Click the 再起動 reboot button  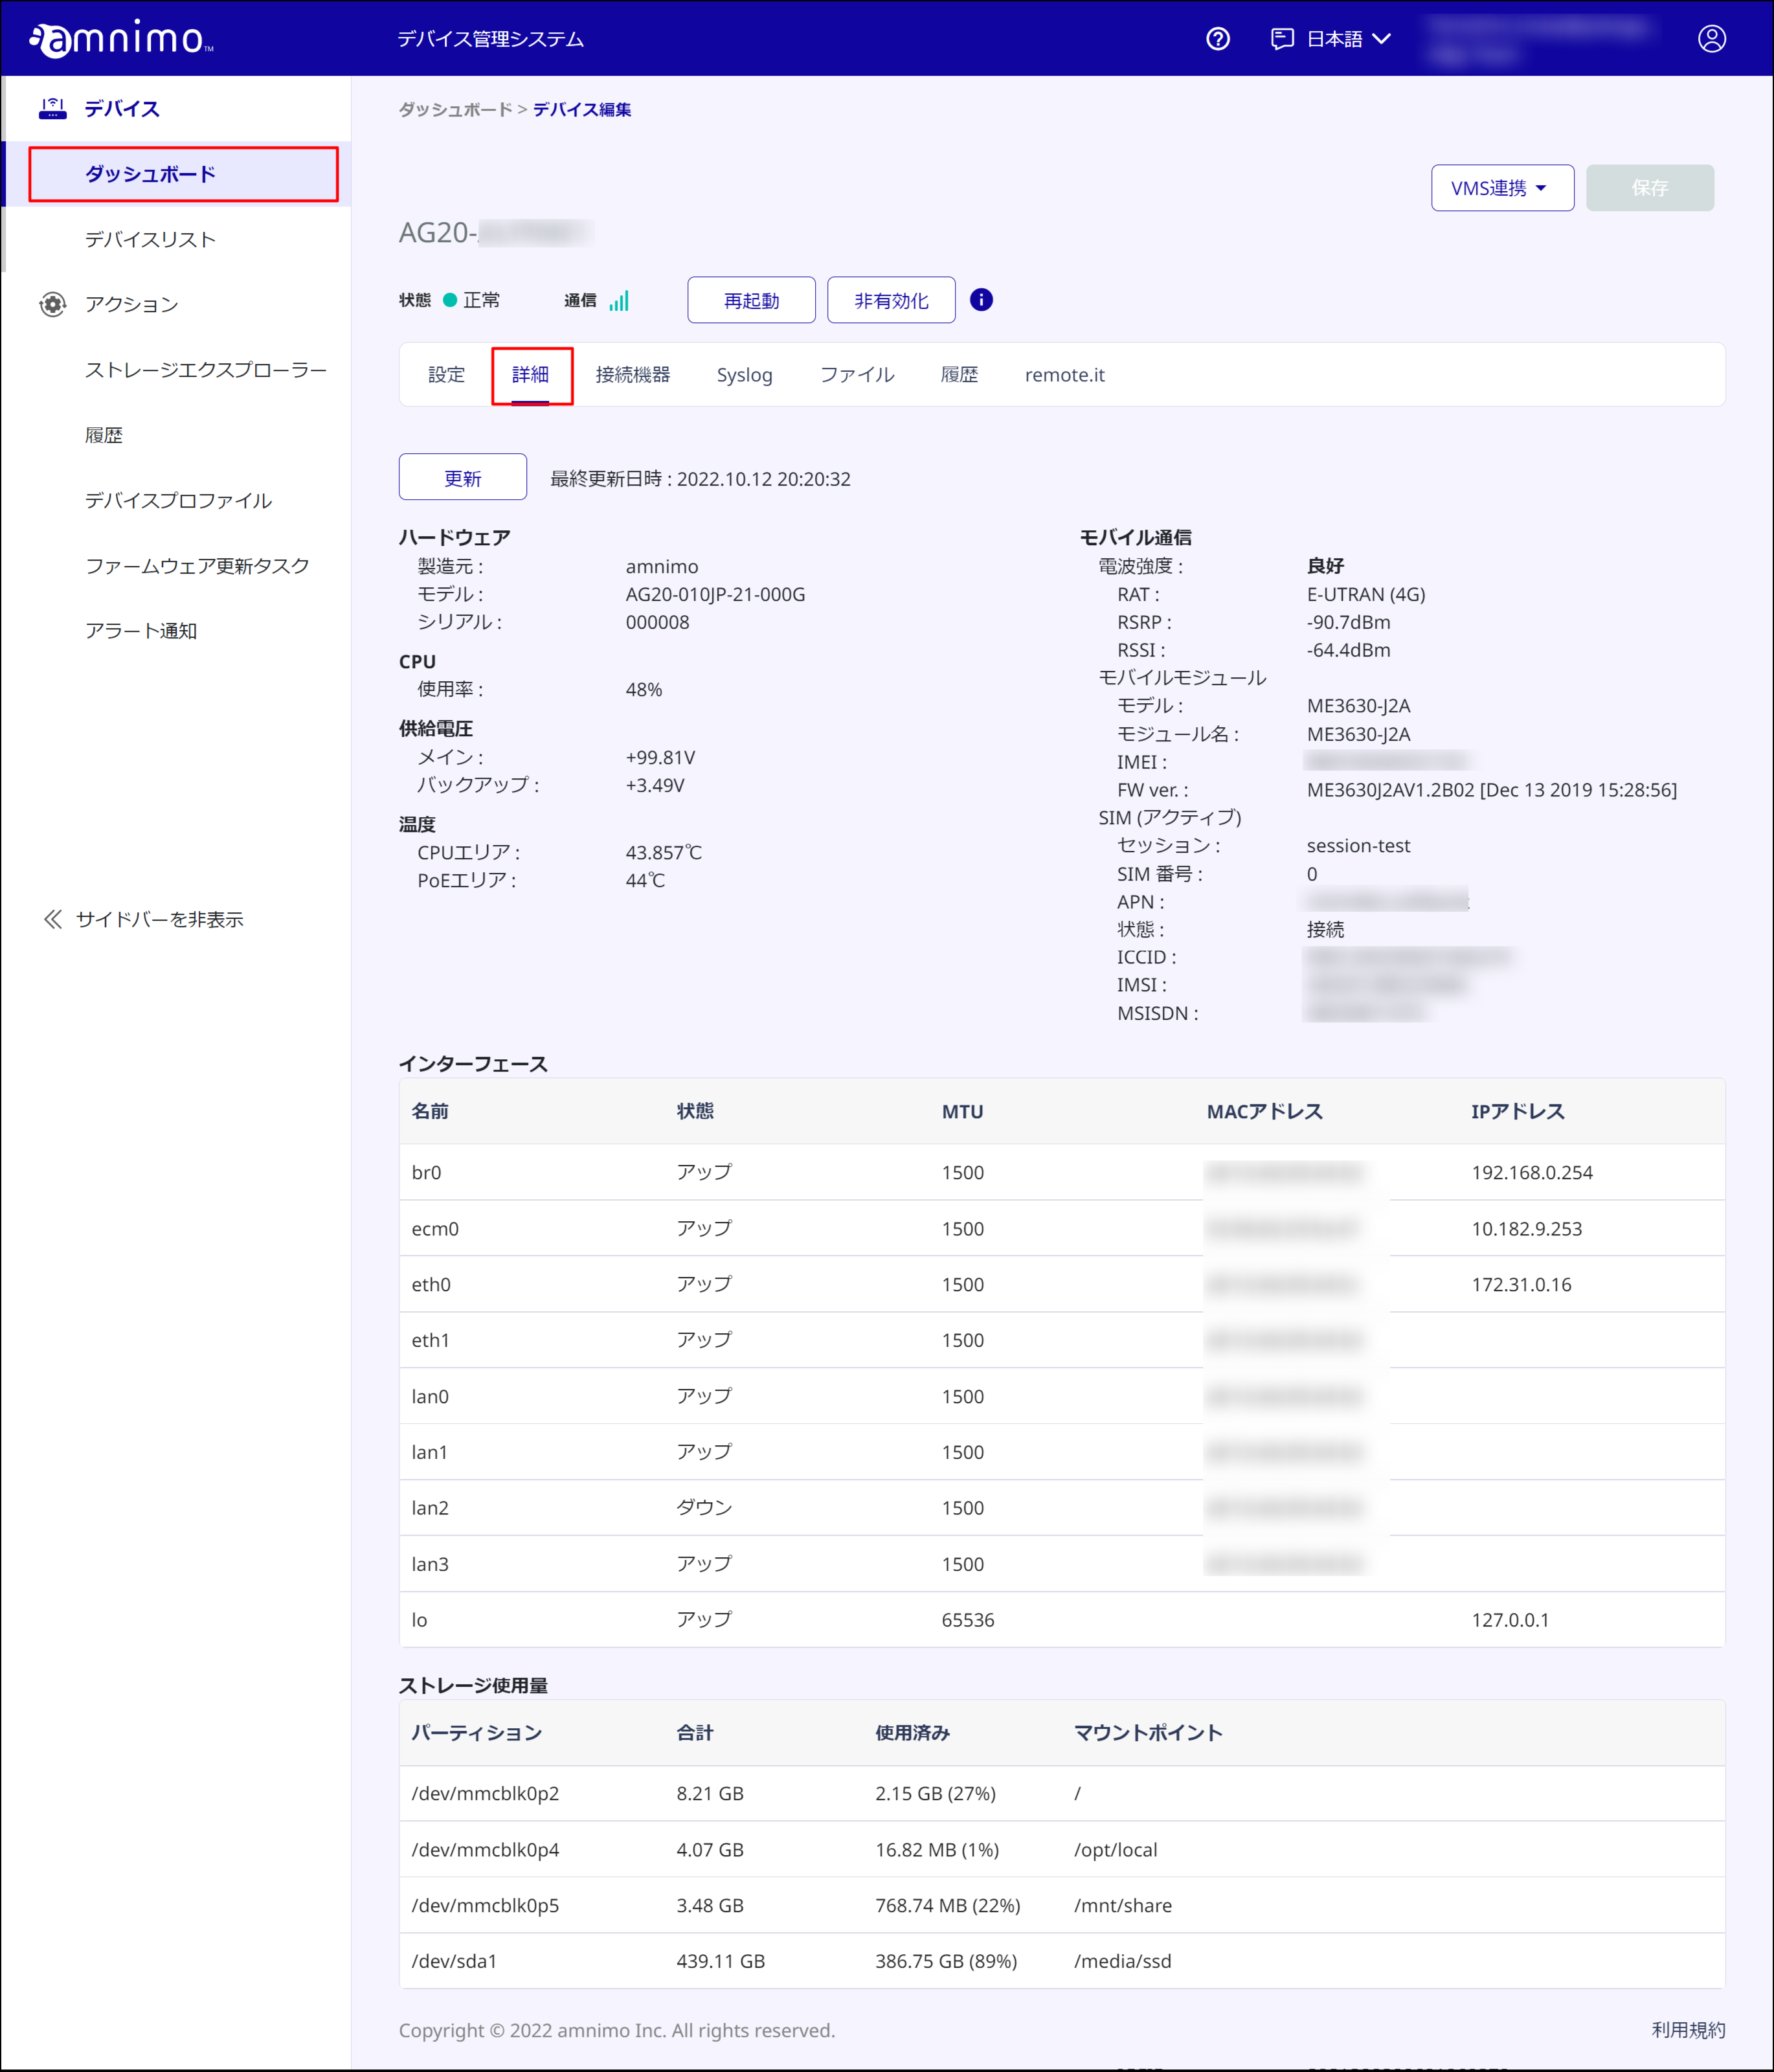pyautogui.click(x=751, y=300)
